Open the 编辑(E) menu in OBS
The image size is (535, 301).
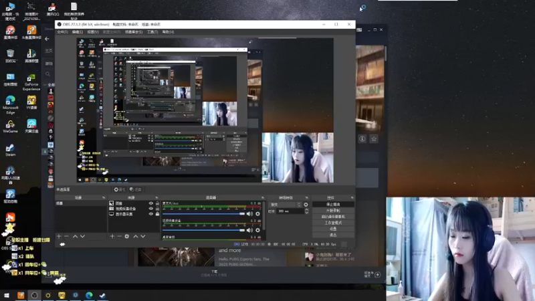[x=78, y=32]
